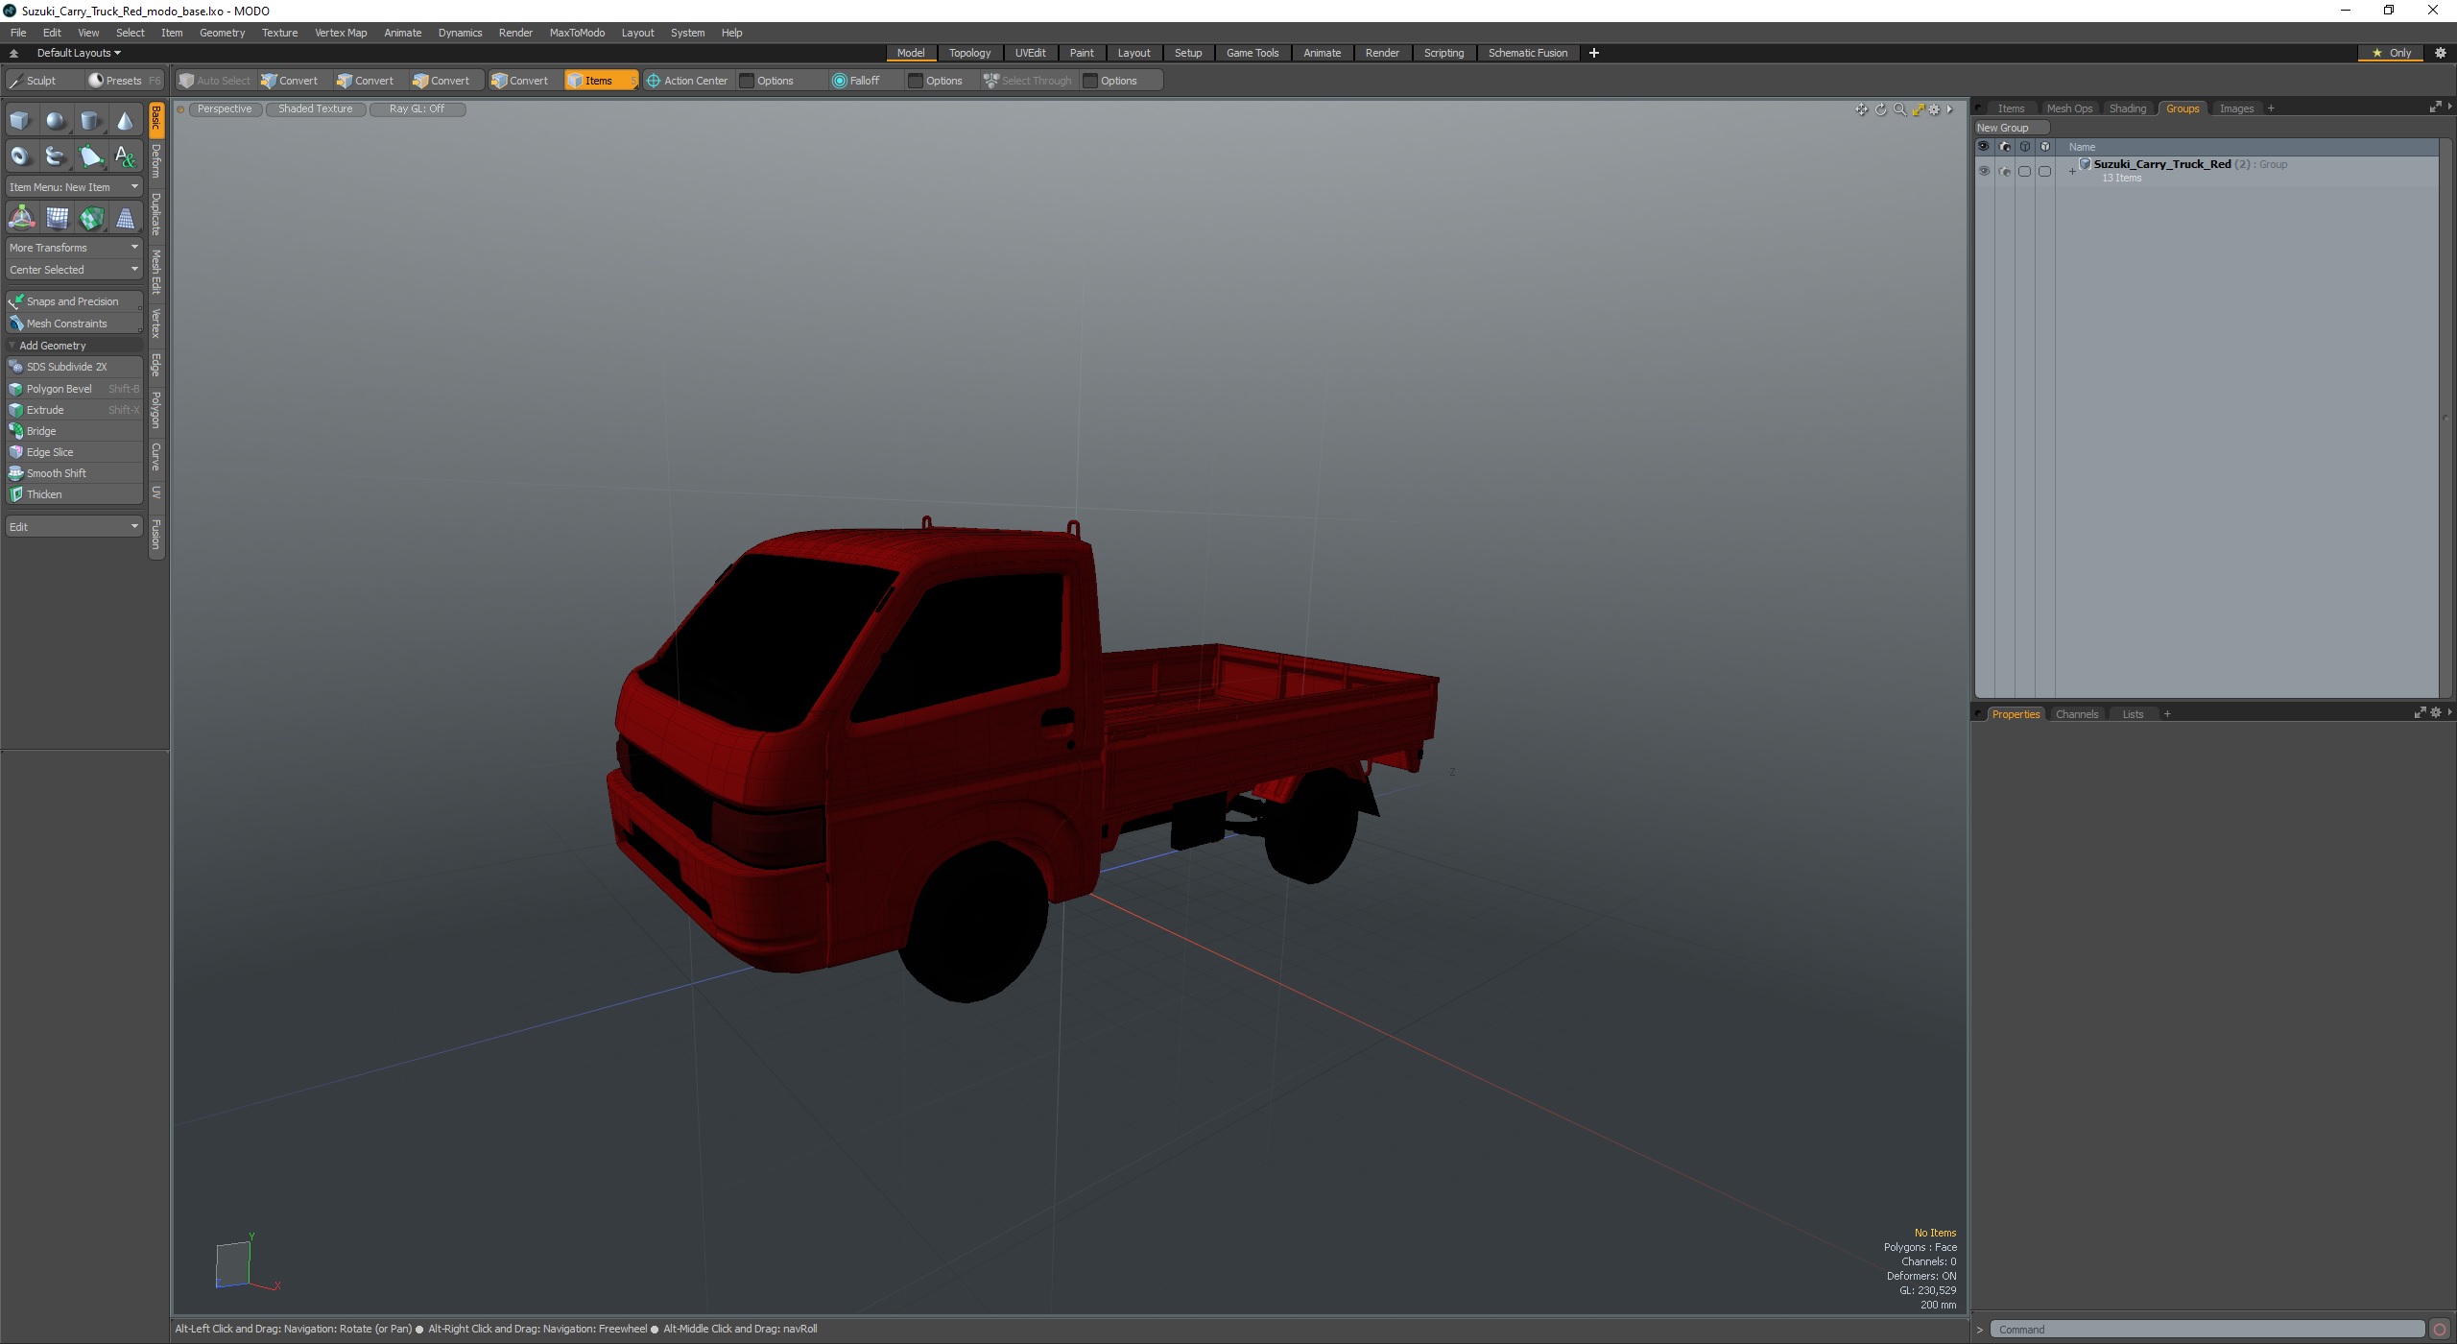Select the Pen polygon tool

click(90, 156)
